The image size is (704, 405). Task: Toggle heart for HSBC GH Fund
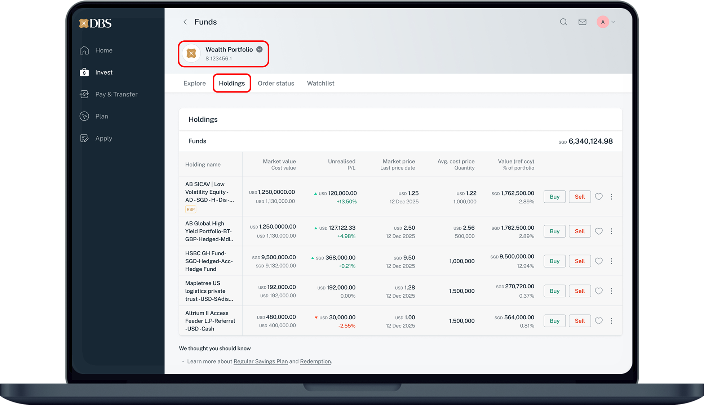pyautogui.click(x=599, y=261)
